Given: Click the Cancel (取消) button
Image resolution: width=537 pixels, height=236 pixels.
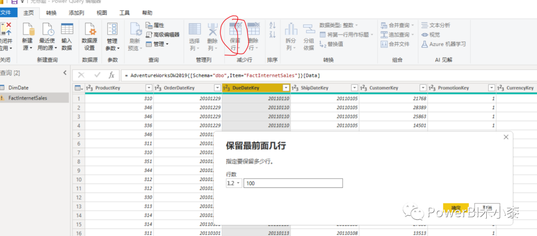Looking at the screenshot, I should tap(487, 208).
